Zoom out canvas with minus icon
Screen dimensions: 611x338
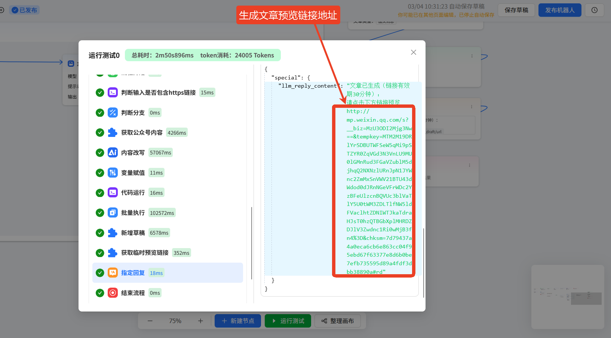(150, 321)
